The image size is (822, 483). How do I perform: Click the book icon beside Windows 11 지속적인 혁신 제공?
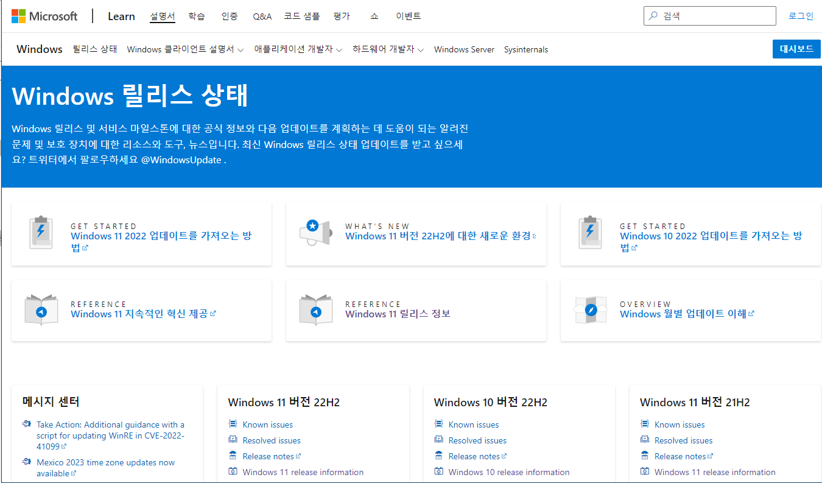(x=41, y=310)
